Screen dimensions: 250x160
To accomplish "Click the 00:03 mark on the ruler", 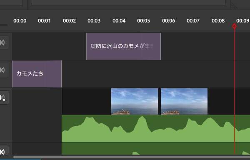I will (94, 21).
